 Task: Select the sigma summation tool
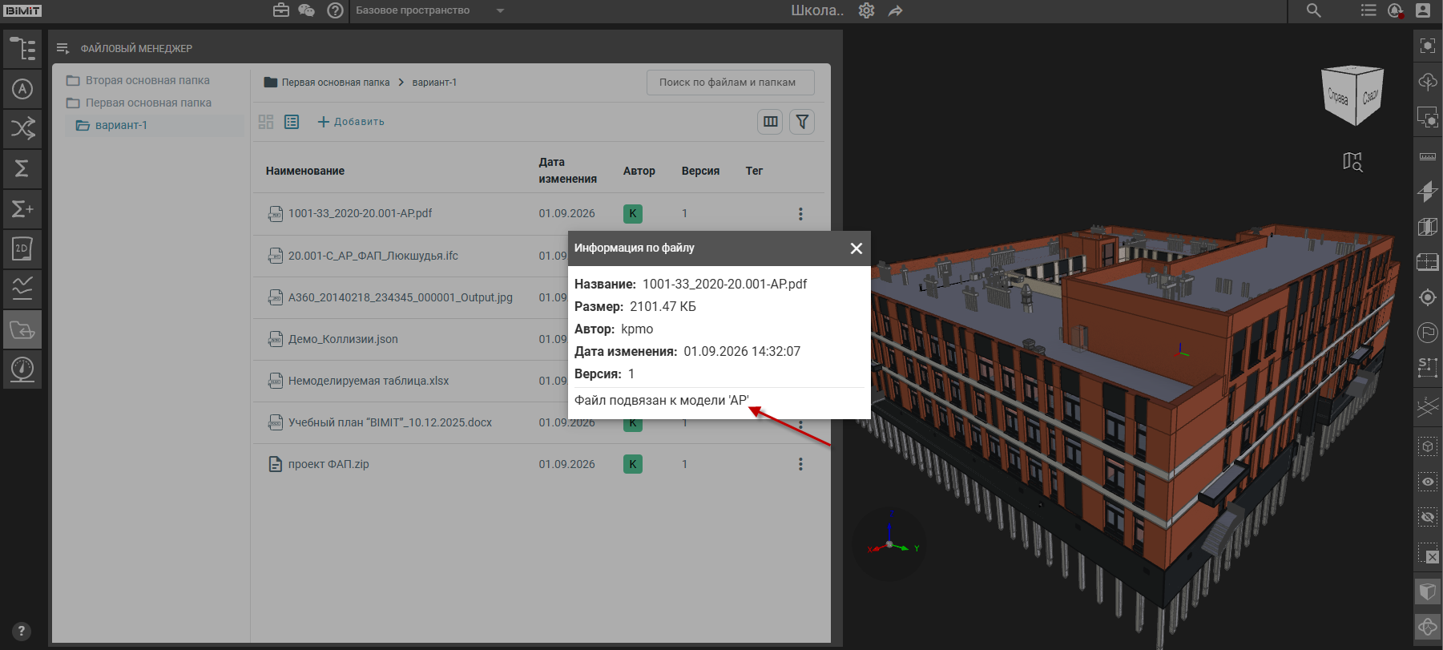tap(22, 168)
